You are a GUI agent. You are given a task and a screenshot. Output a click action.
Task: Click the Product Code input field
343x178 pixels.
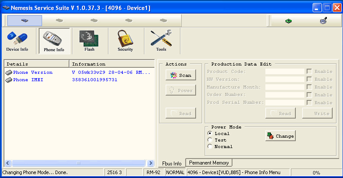click(285, 71)
